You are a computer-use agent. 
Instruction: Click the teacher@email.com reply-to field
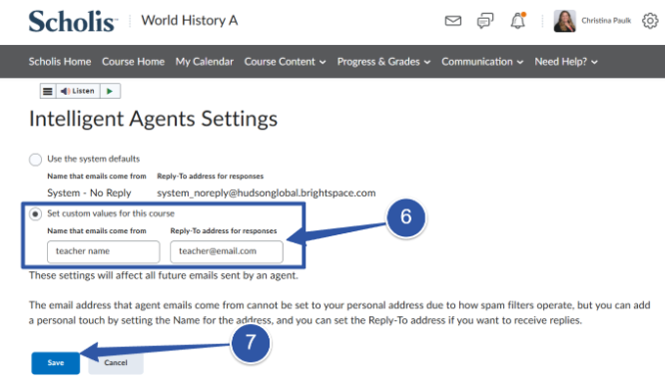click(227, 251)
